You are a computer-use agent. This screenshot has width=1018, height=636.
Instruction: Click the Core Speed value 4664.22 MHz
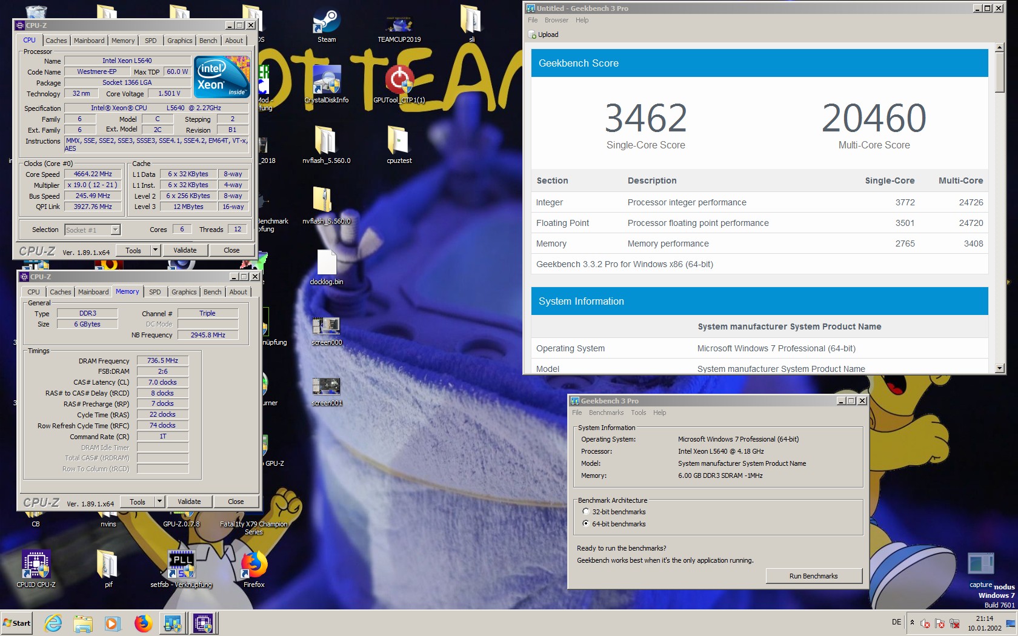(93, 174)
